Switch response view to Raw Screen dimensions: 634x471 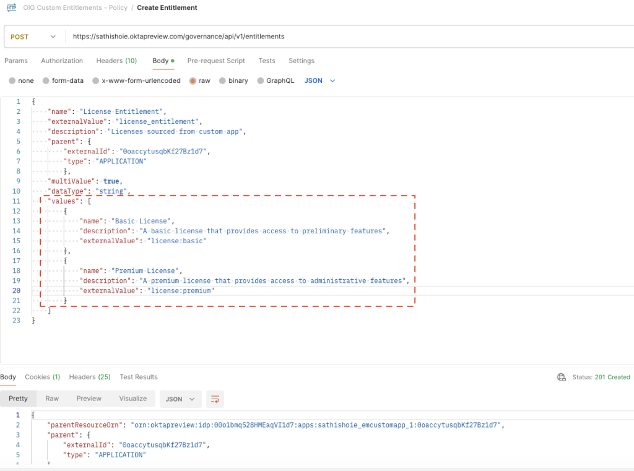point(52,399)
